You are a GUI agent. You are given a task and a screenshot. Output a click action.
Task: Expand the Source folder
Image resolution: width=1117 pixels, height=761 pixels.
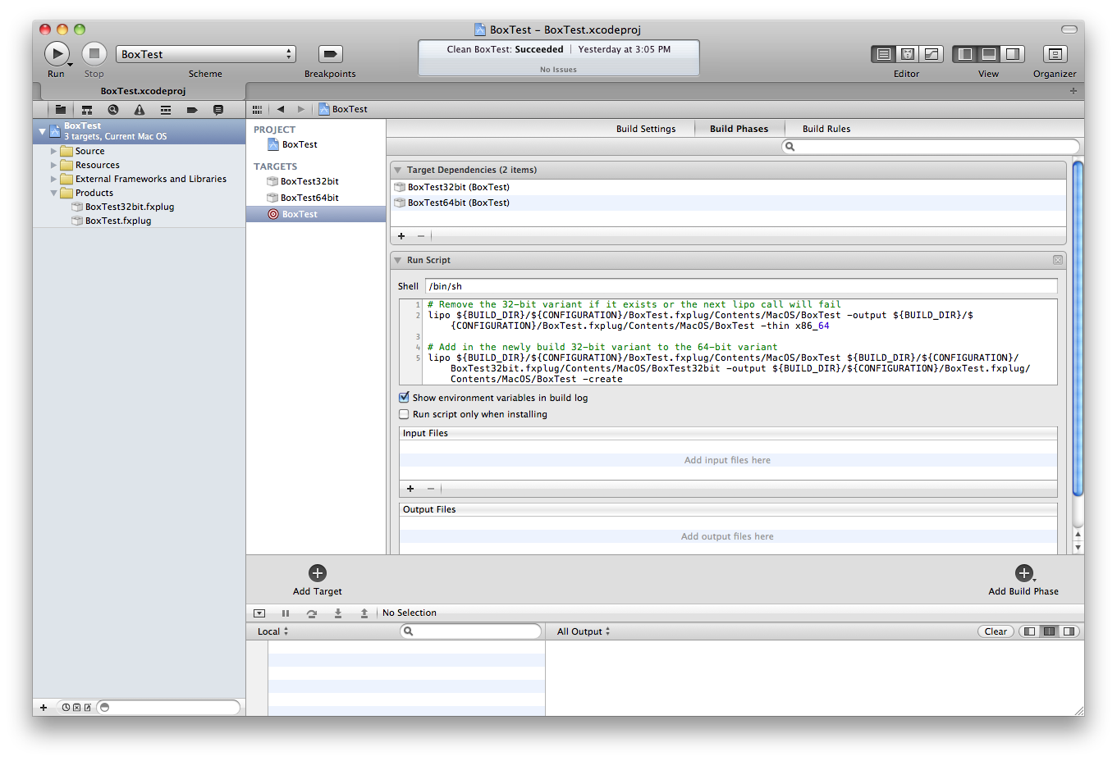[x=54, y=151]
